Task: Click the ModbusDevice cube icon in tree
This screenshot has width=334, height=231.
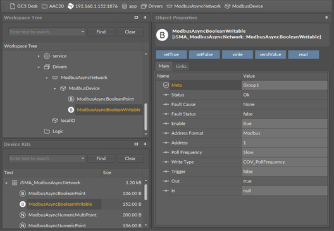Action: [63, 88]
